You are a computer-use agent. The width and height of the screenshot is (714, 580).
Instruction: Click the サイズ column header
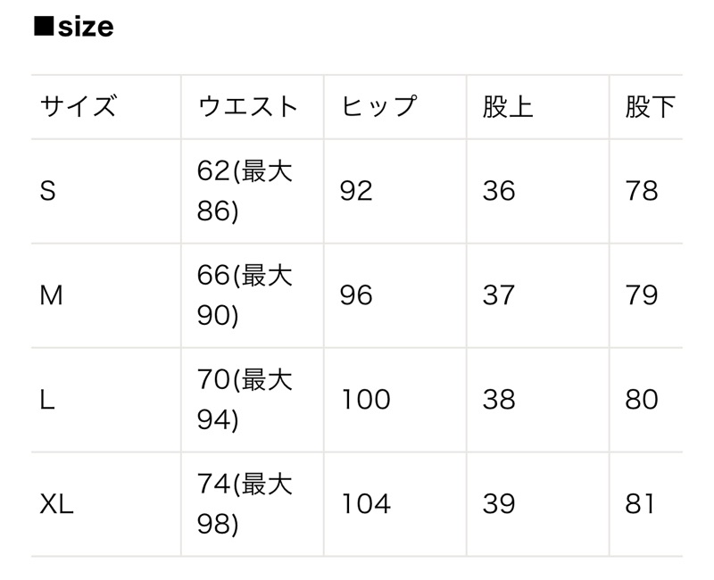[x=79, y=106]
